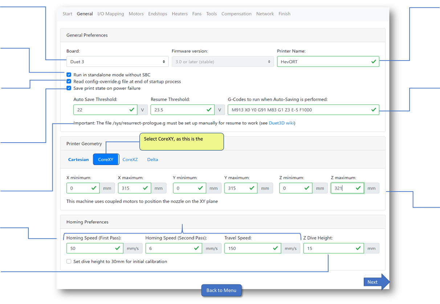Open the Motors tab
Screen dimensions: 440x304
click(136, 14)
